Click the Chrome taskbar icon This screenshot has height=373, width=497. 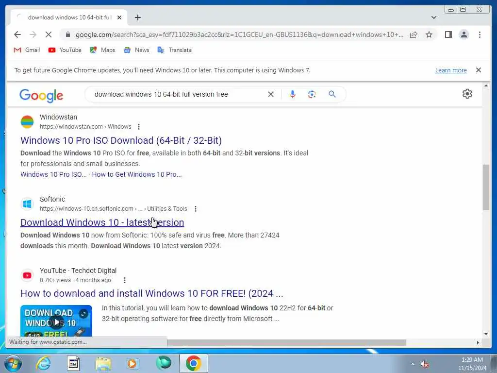(193, 363)
